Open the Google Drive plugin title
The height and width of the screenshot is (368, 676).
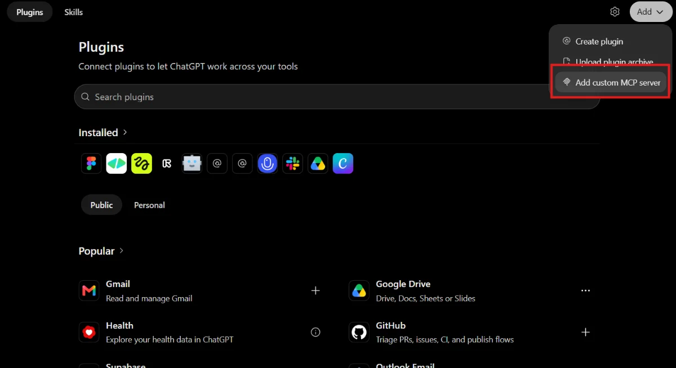403,284
